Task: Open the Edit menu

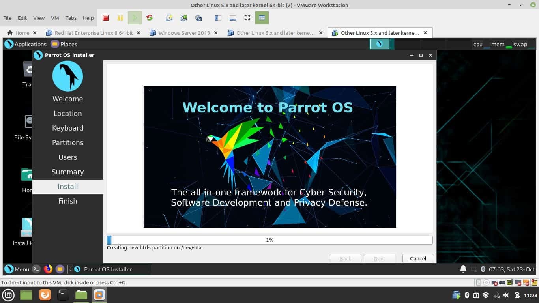Action: point(22,18)
